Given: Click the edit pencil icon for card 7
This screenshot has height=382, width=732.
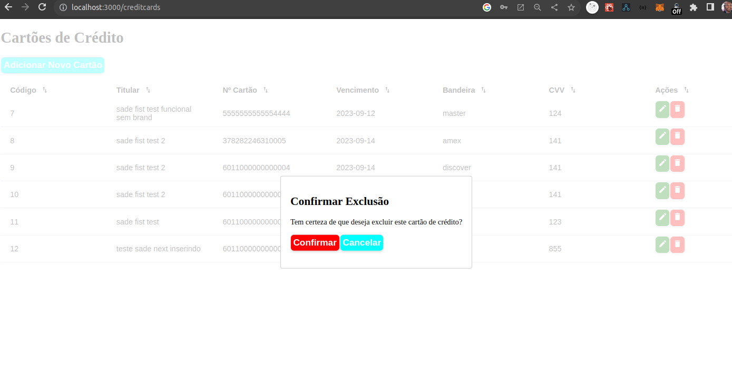Looking at the screenshot, I should coord(662,110).
